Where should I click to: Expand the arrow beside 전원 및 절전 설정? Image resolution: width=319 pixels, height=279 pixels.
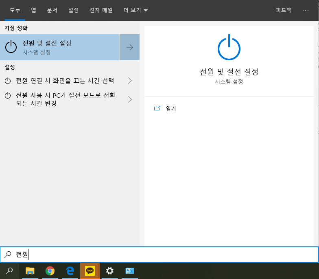pos(130,47)
